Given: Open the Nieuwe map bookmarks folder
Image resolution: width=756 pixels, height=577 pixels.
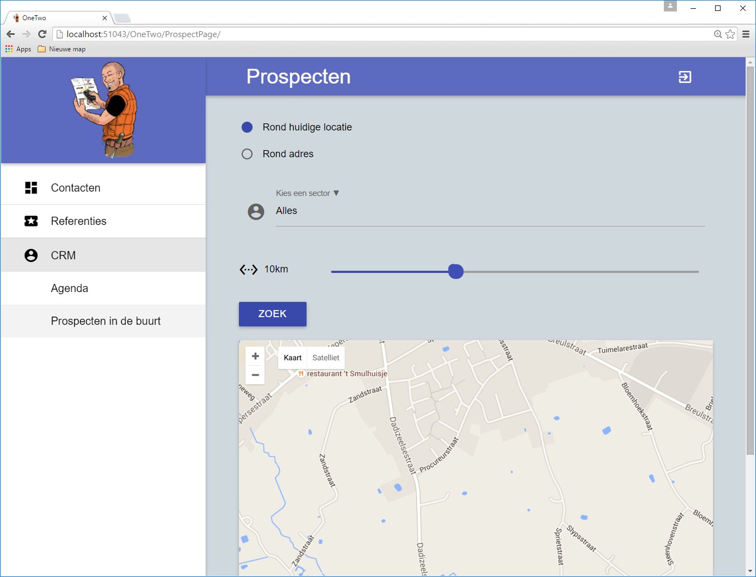Looking at the screenshot, I should pyautogui.click(x=62, y=49).
